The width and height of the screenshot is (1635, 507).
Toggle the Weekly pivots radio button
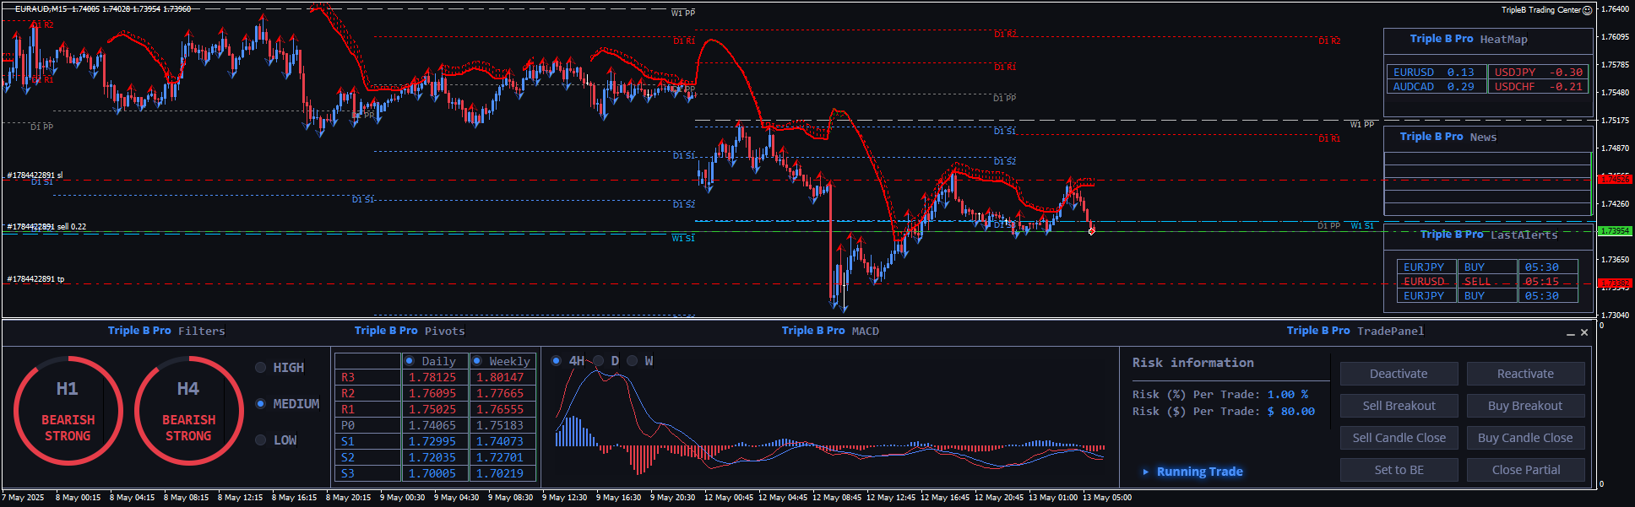(477, 361)
